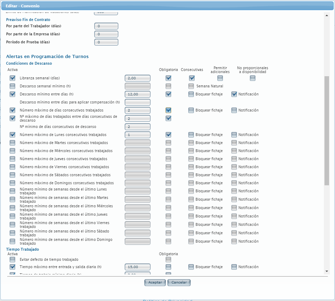Click the Cancelar button
The width and height of the screenshot is (335, 301).
179,282
